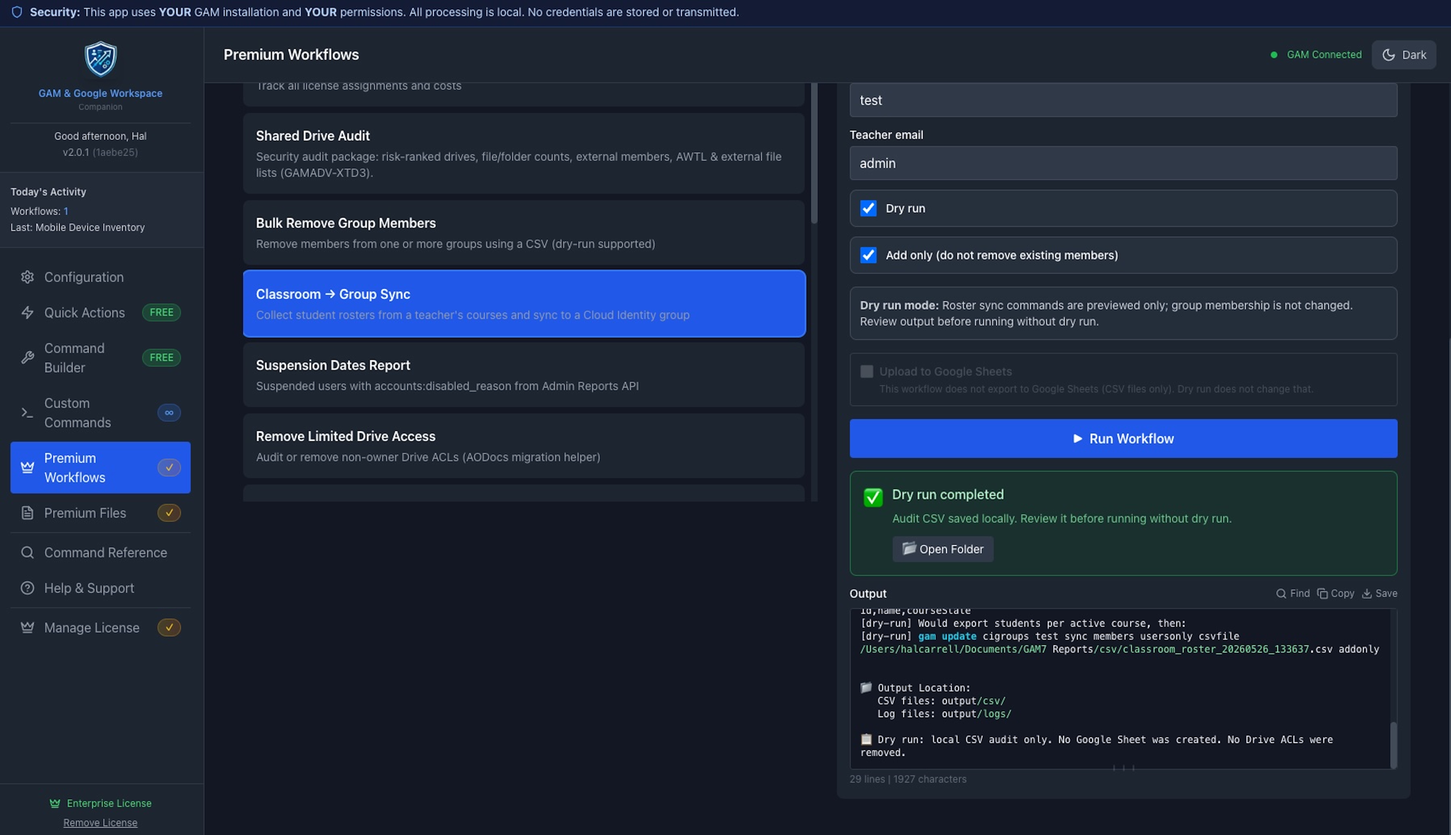
Task: Run the workflow with Run Workflow button
Action: (1123, 438)
